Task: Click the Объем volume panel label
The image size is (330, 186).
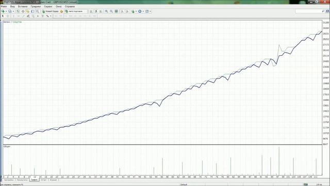Action: click(x=7, y=146)
